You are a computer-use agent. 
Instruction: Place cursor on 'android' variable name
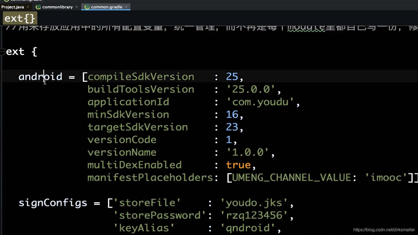[x=40, y=76]
